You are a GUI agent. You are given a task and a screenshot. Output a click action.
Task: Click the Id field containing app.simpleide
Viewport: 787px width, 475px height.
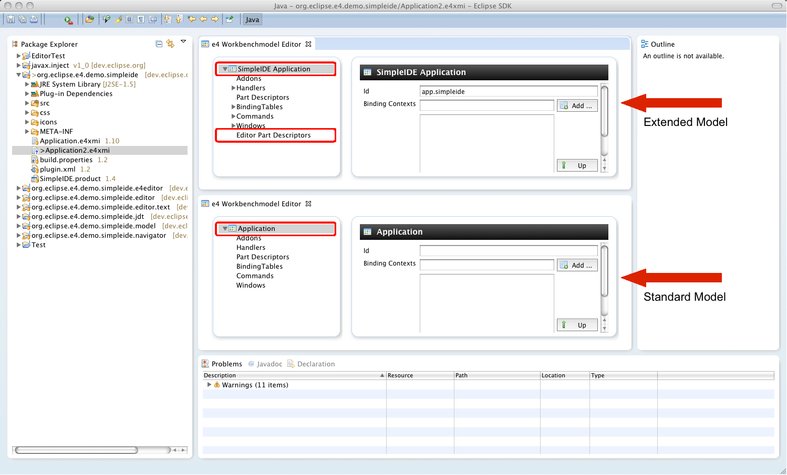508,91
